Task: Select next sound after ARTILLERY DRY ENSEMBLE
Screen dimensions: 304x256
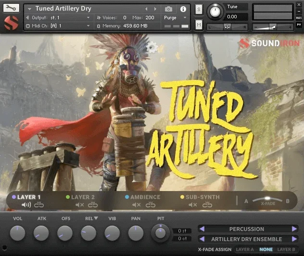Action: pos(294,239)
